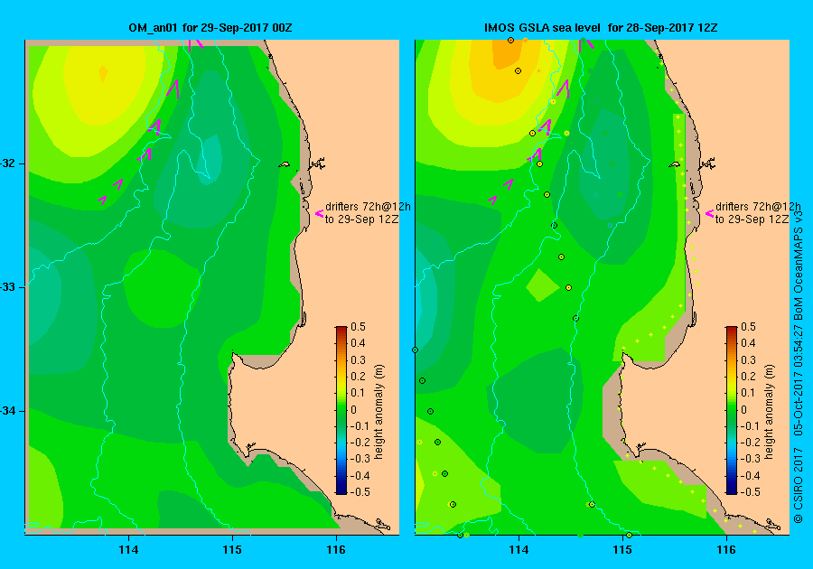Click the 0 colorbar value on OM_an01 map
The height and width of the screenshot is (569, 813).
353,410
